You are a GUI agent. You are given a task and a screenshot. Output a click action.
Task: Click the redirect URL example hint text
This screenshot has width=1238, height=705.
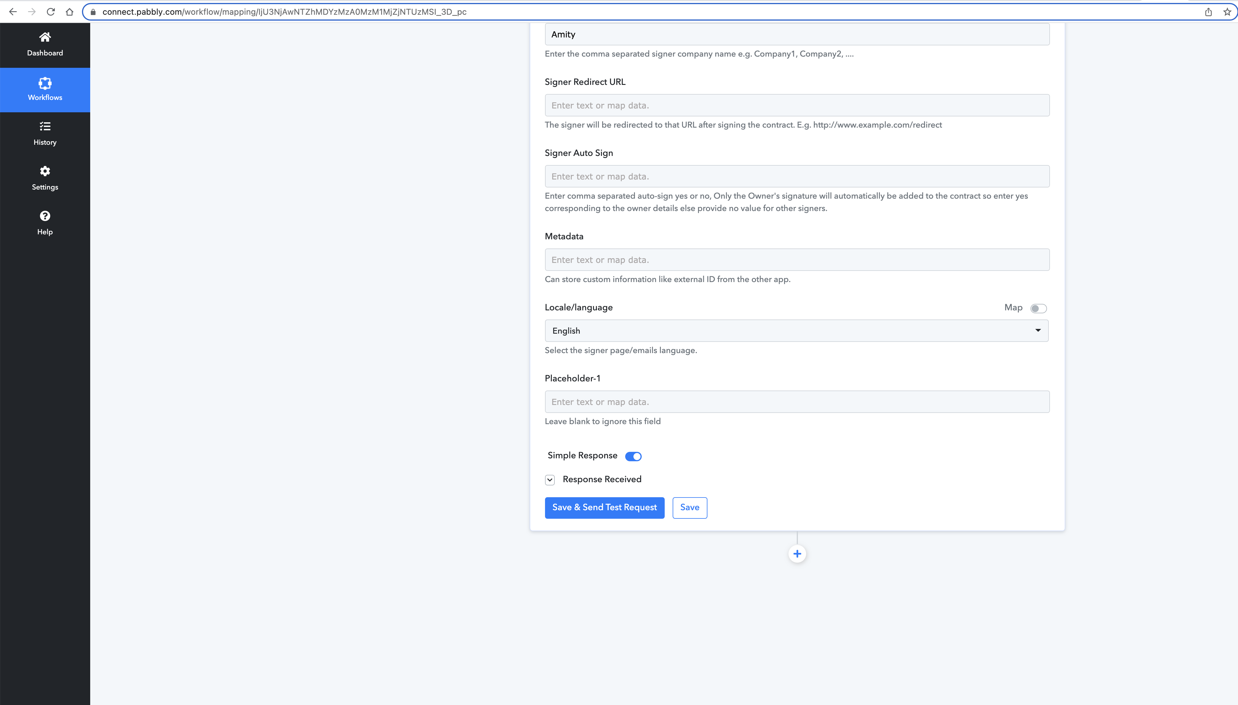(743, 125)
